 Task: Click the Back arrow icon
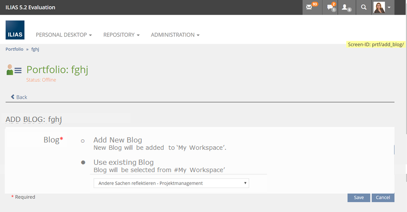coord(13,97)
